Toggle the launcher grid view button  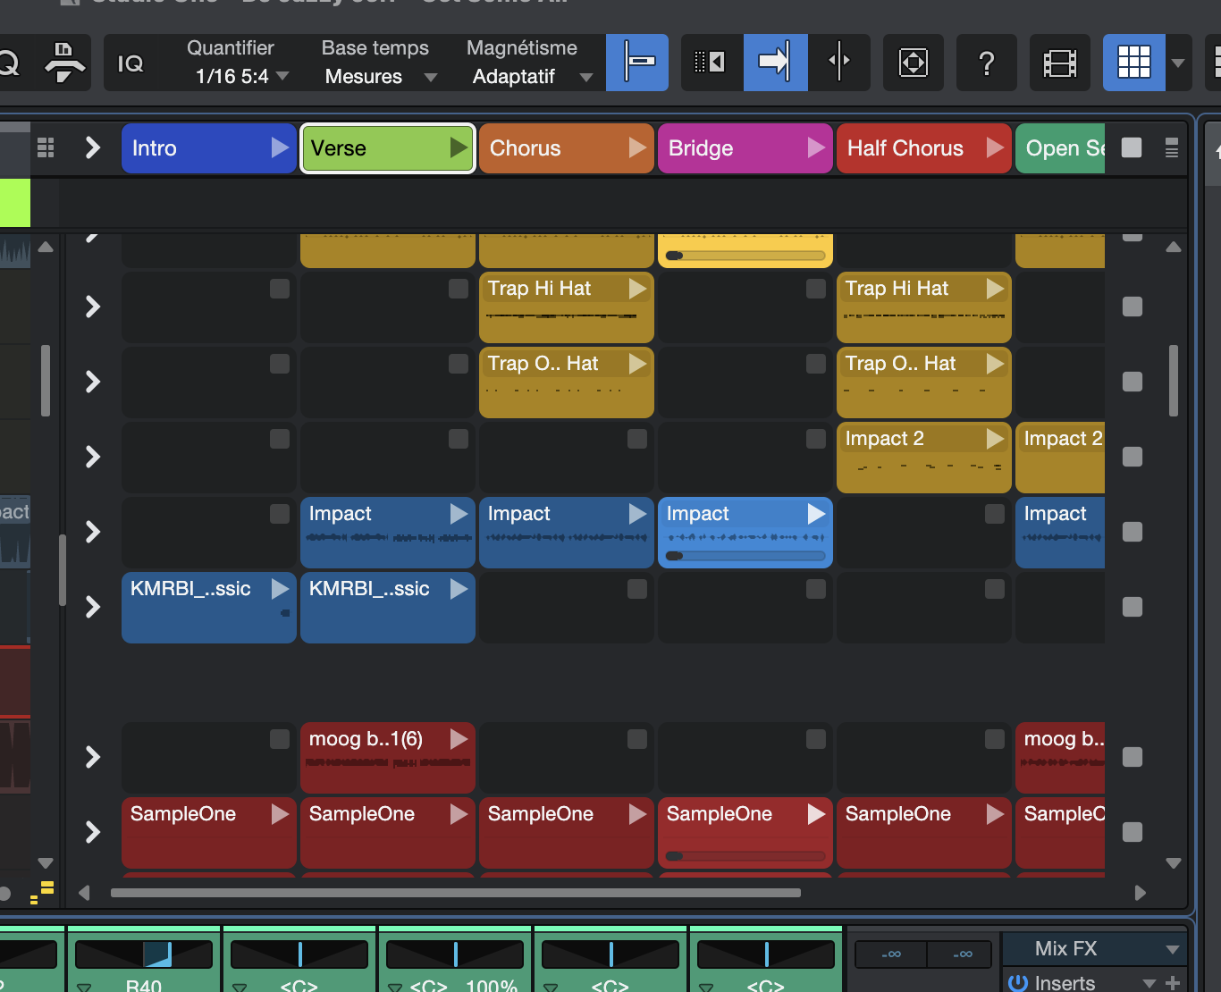1133,63
